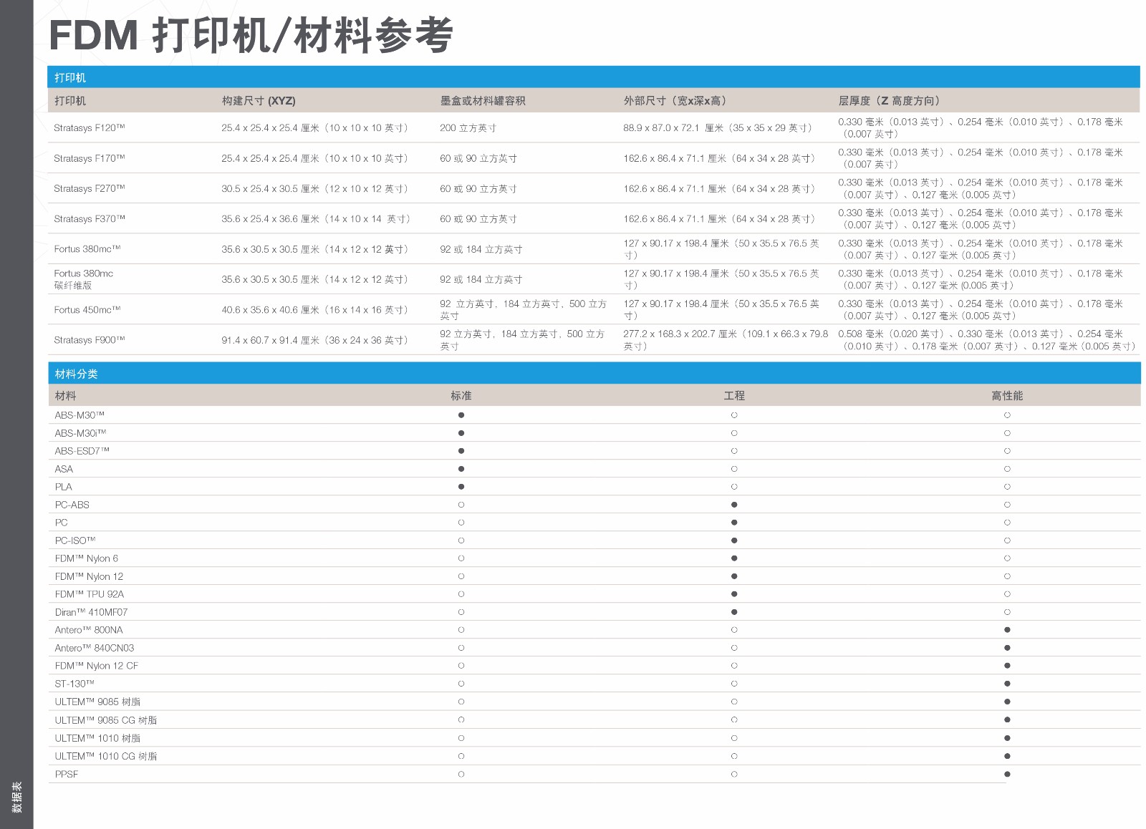1146x829 pixels.
Task: Click the filled High-performance (高性能) dot for PPSF
Action: point(1007,774)
